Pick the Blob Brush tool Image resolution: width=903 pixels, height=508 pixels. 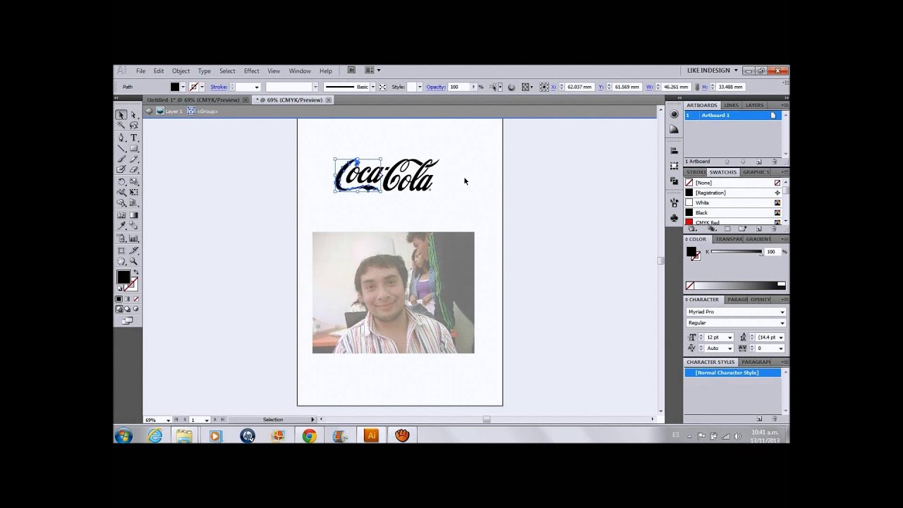(x=121, y=169)
